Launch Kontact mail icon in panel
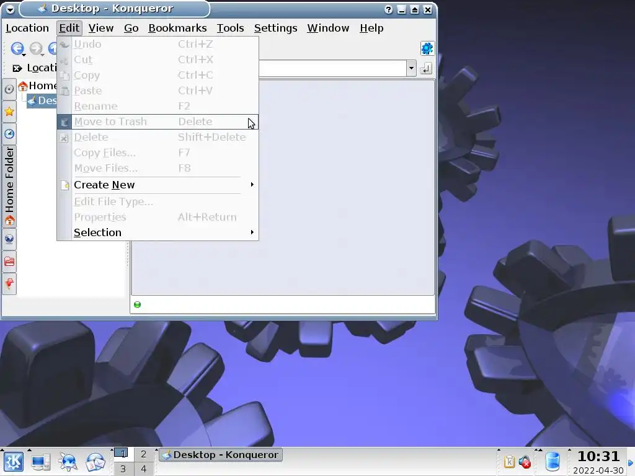The height and width of the screenshot is (476, 635). pos(95,462)
